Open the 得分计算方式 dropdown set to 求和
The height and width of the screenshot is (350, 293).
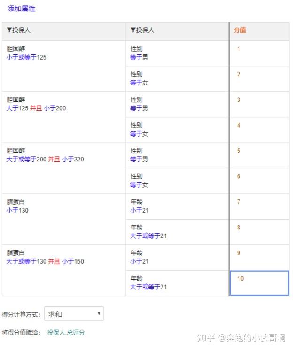[74, 314]
